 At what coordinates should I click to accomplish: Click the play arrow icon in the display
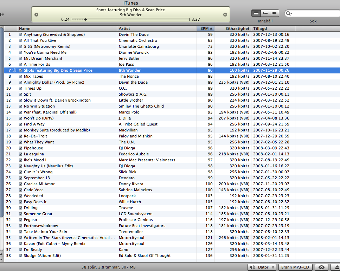[x=37, y=14]
